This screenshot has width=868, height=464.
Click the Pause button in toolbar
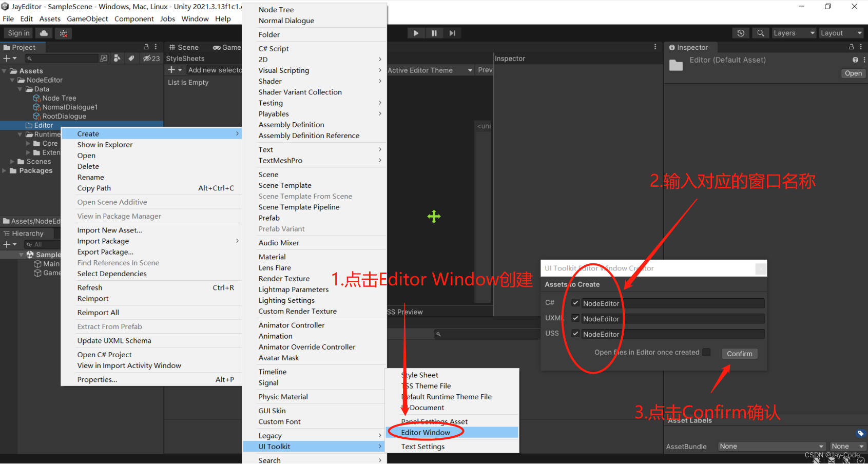[x=434, y=33]
